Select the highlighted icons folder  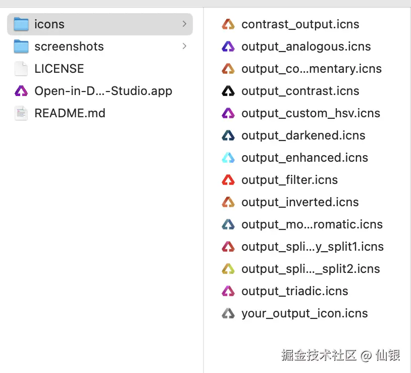[49, 24]
